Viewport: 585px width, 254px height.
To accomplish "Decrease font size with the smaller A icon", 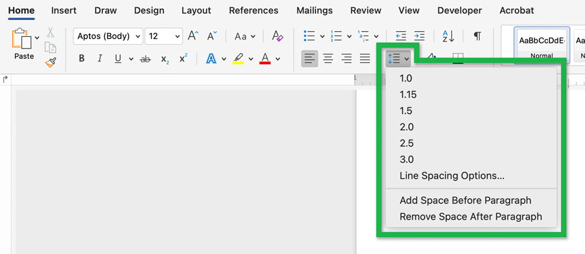I will click(x=212, y=36).
